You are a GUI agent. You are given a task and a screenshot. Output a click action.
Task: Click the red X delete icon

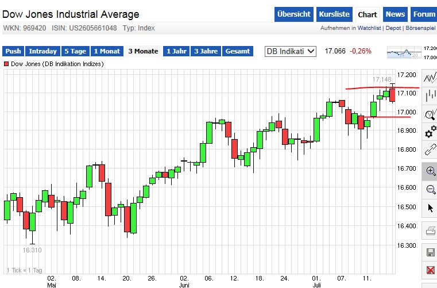coord(430,270)
